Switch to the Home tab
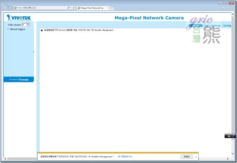Screen dimensions: 237x163 pyautogui.click(x=195, y=26)
